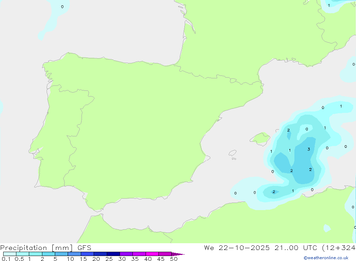
Task: Click the legend label '20'
Action: tap(96, 259)
